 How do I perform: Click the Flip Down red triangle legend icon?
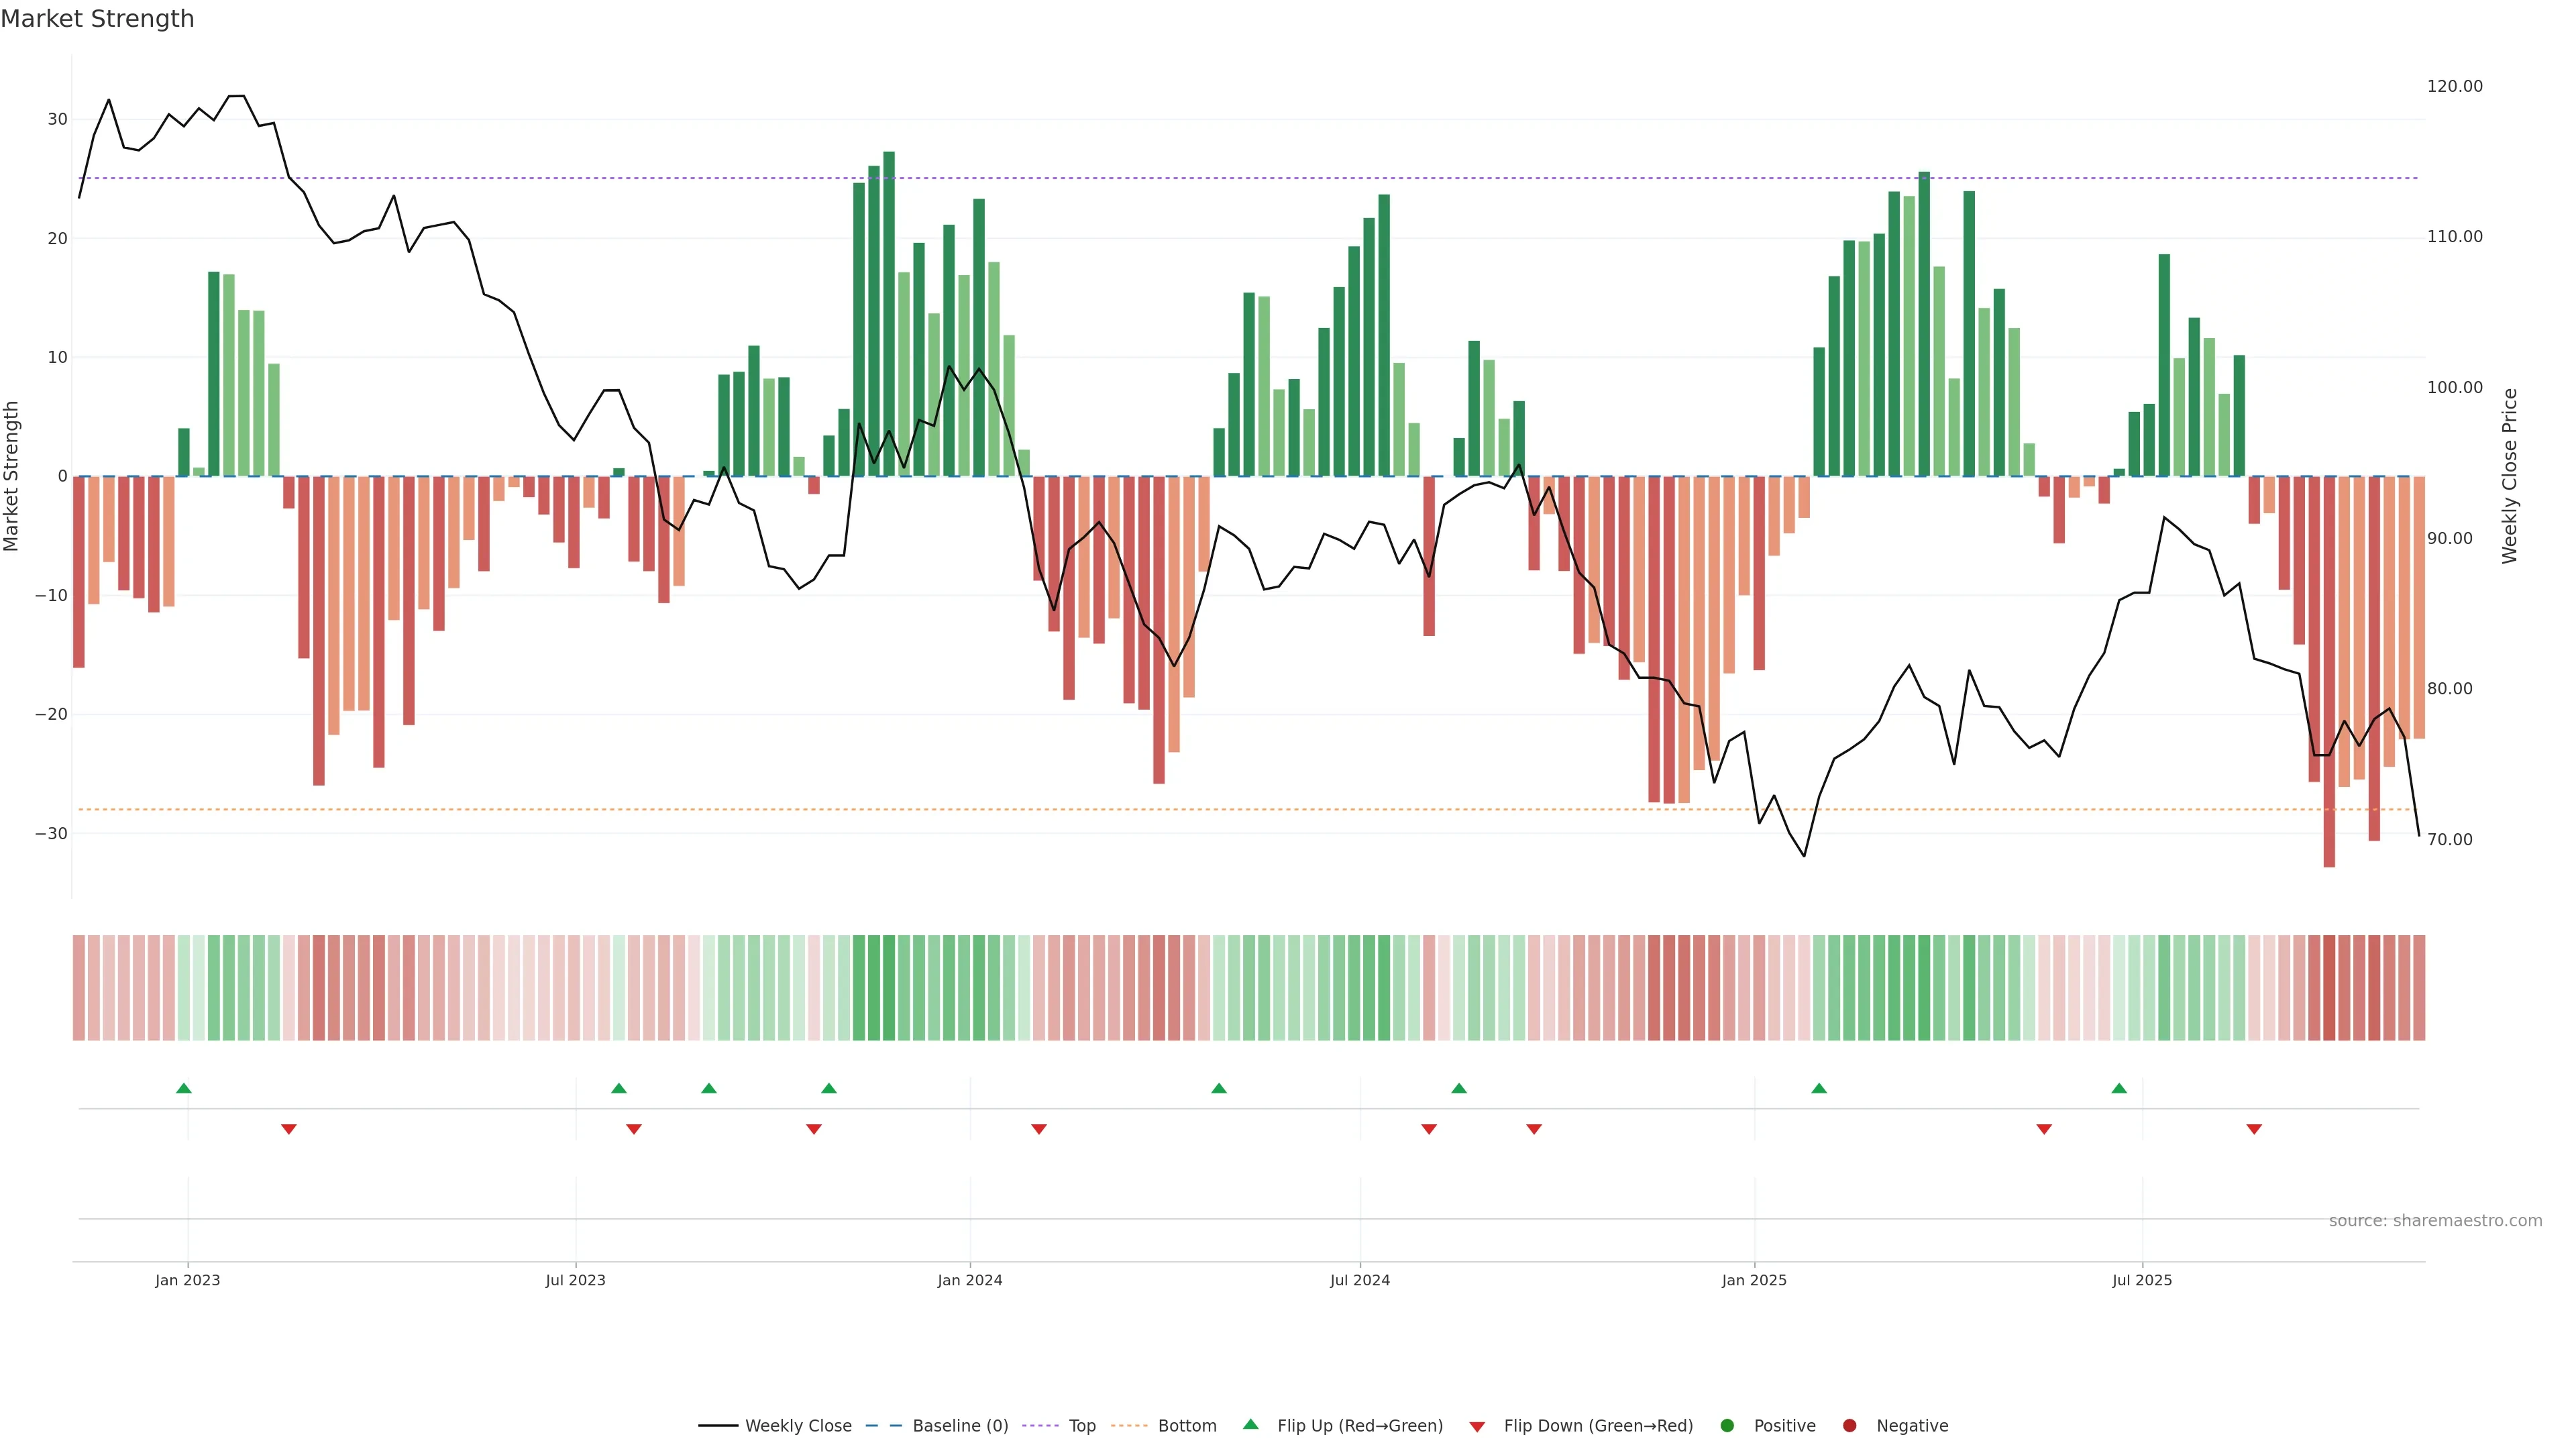coord(1477,1426)
